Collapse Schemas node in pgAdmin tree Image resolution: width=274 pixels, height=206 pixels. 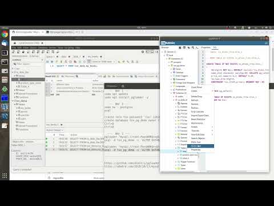click(x=171, y=93)
